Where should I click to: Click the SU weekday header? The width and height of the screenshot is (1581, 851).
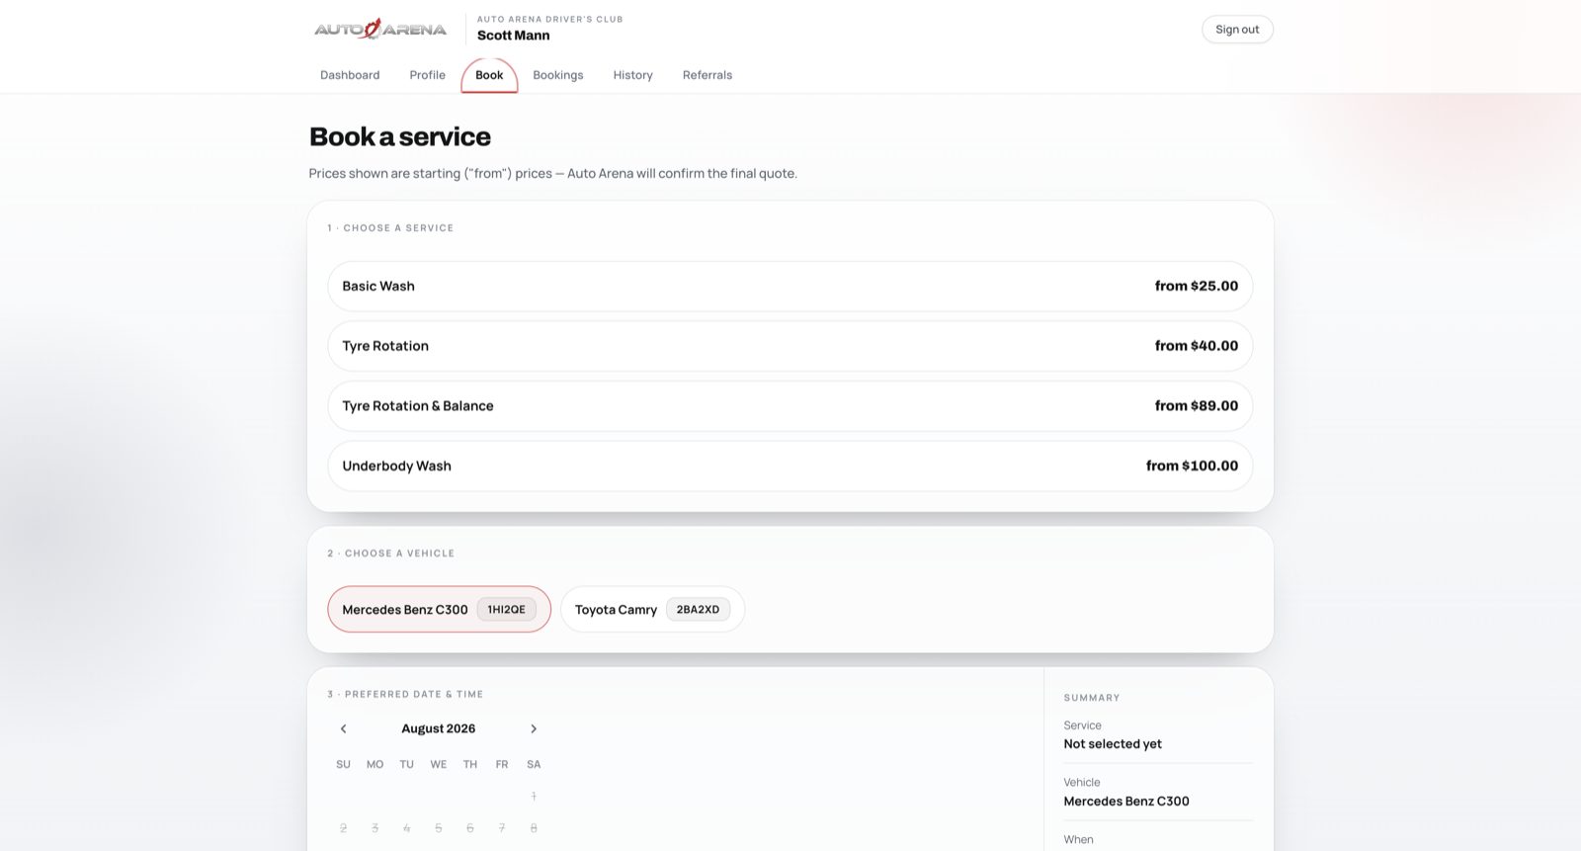[344, 765]
